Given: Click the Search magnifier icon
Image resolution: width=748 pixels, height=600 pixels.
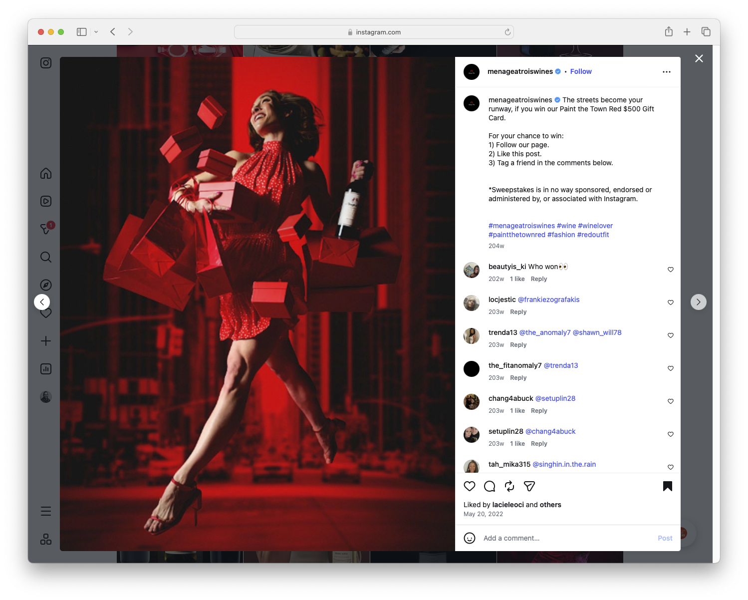Looking at the screenshot, I should pos(45,257).
